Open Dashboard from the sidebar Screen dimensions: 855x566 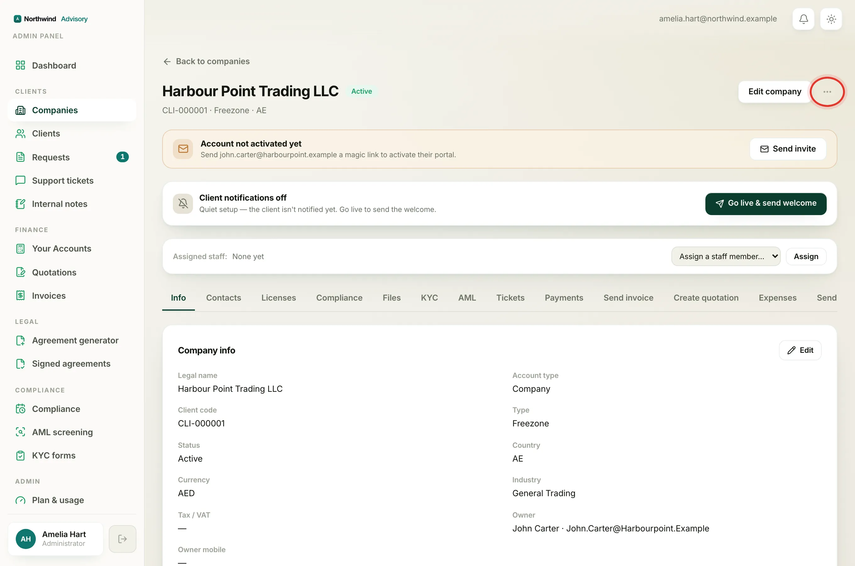(x=72, y=65)
